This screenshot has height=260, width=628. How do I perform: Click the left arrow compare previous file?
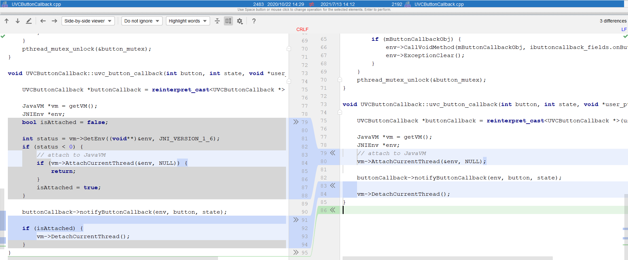tap(43, 21)
